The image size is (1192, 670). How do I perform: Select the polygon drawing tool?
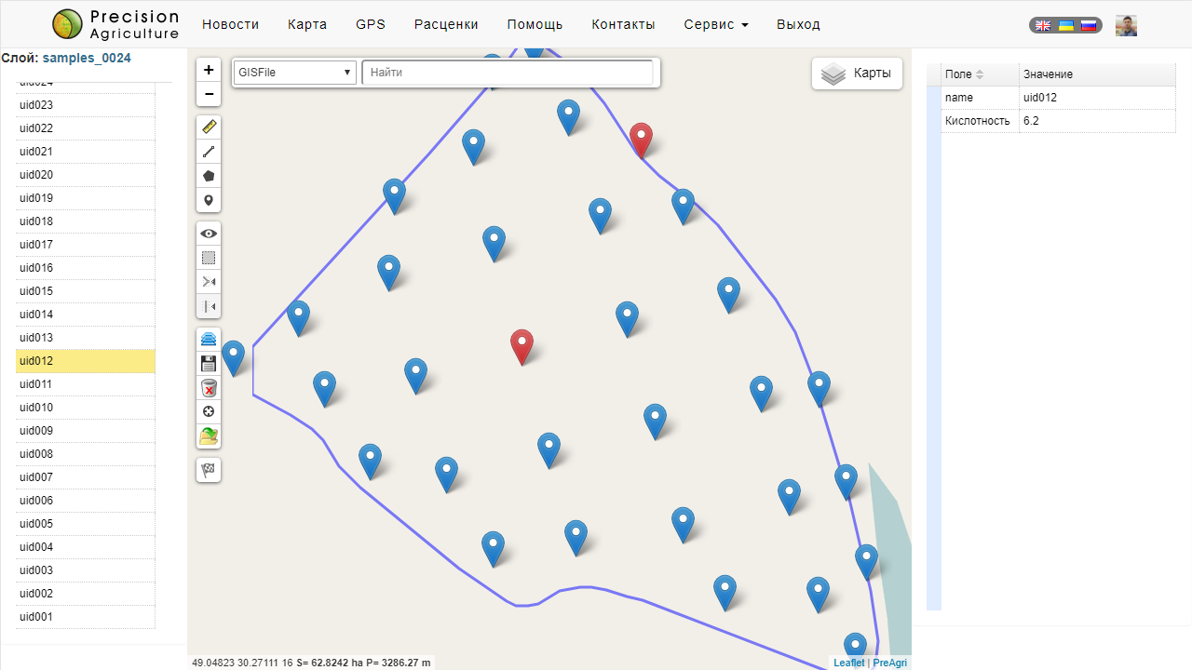point(209,176)
